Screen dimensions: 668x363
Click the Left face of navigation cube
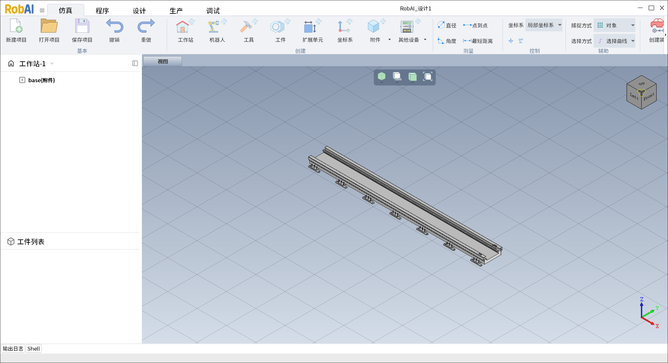[x=634, y=96]
